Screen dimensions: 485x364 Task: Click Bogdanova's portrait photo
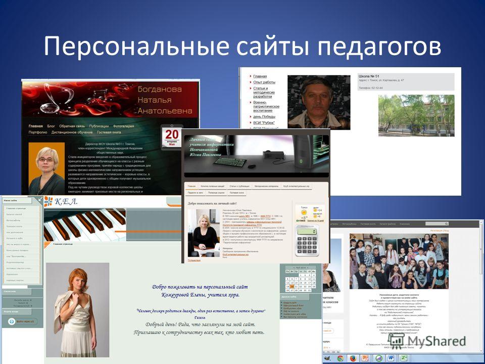(46, 169)
